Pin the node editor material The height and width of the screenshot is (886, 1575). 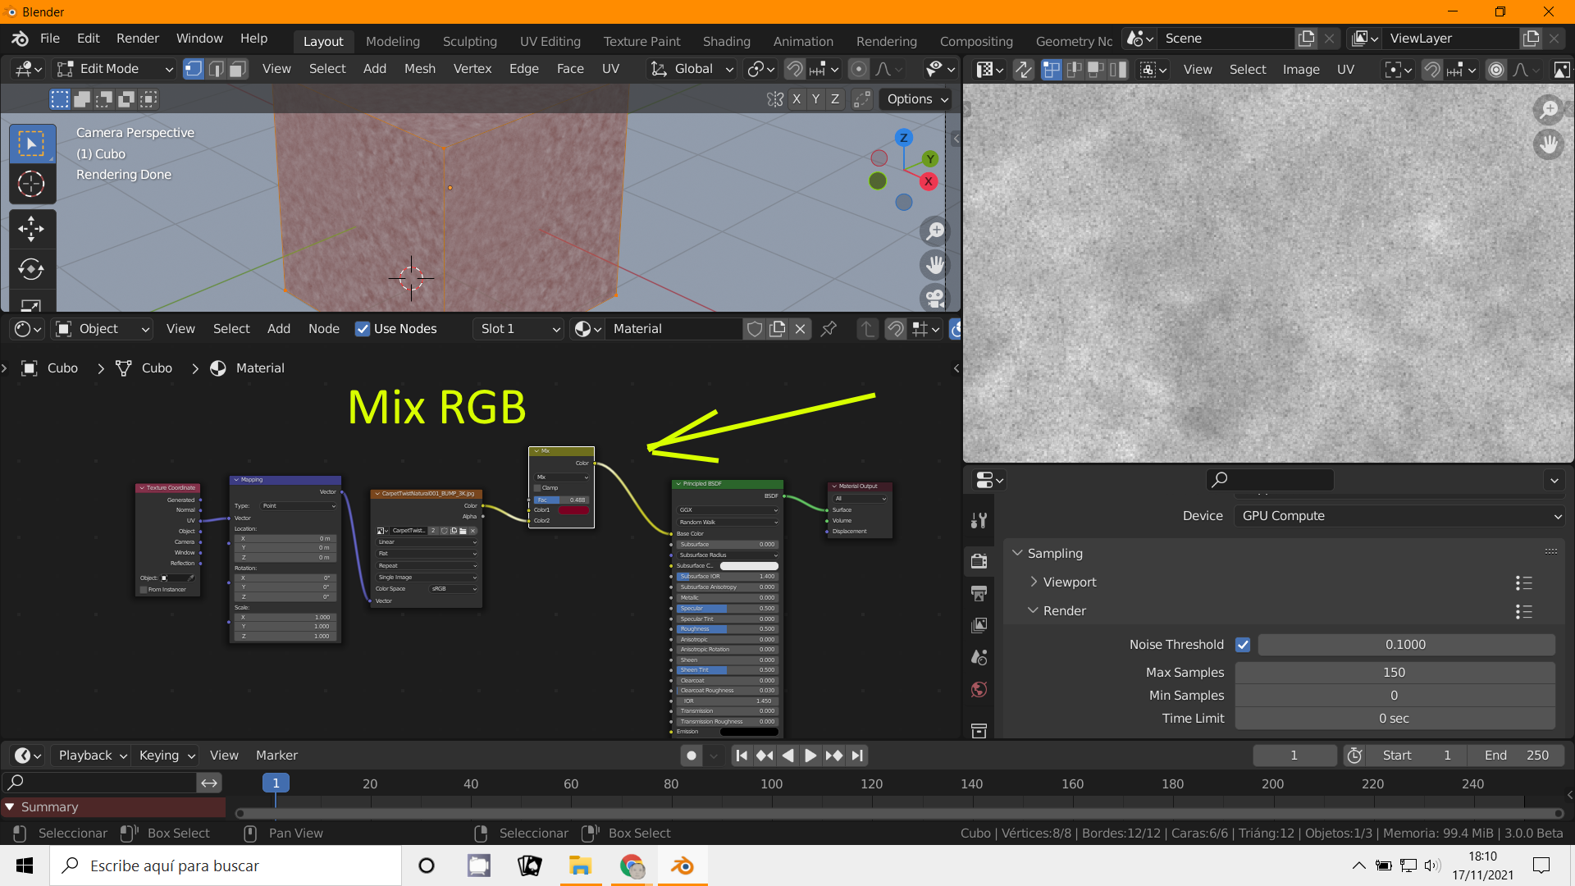[829, 329]
